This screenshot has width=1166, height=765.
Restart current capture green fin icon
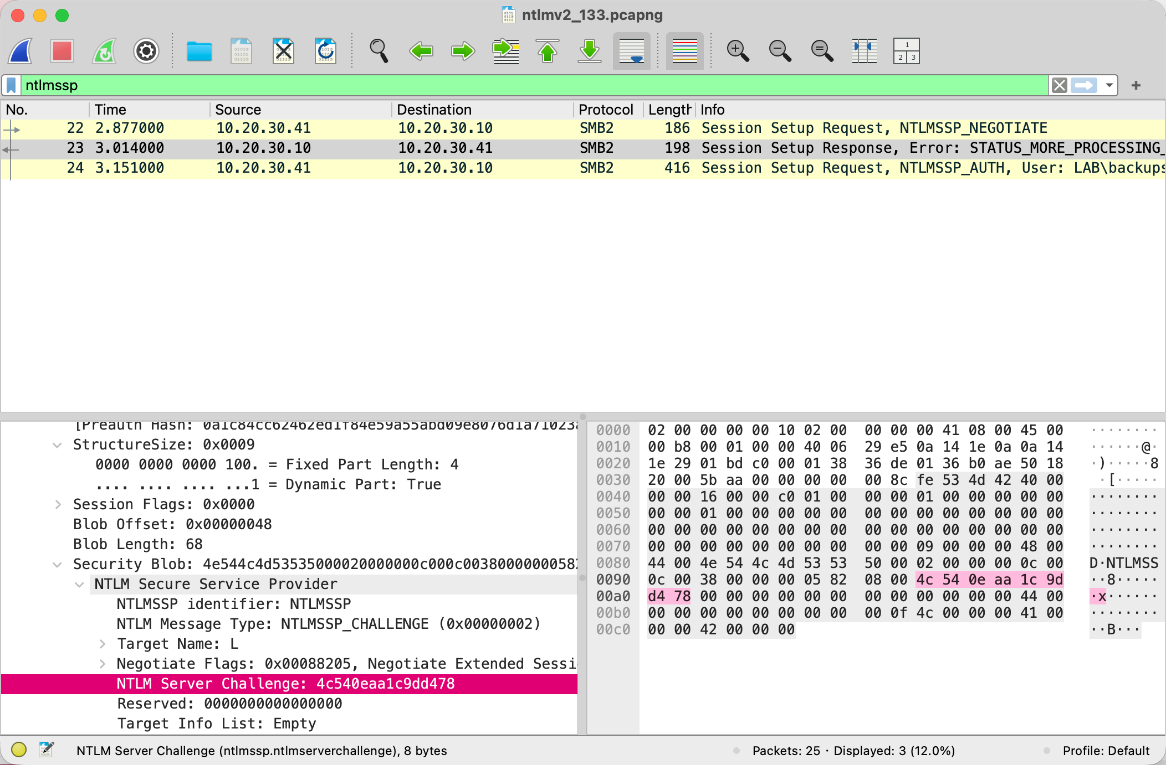(104, 51)
